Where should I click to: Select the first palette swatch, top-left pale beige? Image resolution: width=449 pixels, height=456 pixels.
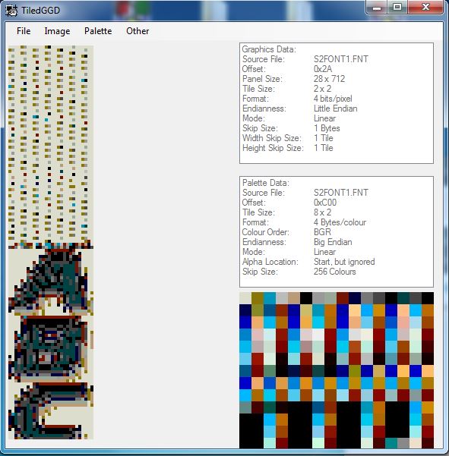click(x=245, y=298)
